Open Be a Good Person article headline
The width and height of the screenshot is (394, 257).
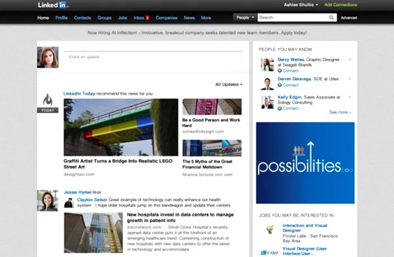(211, 123)
